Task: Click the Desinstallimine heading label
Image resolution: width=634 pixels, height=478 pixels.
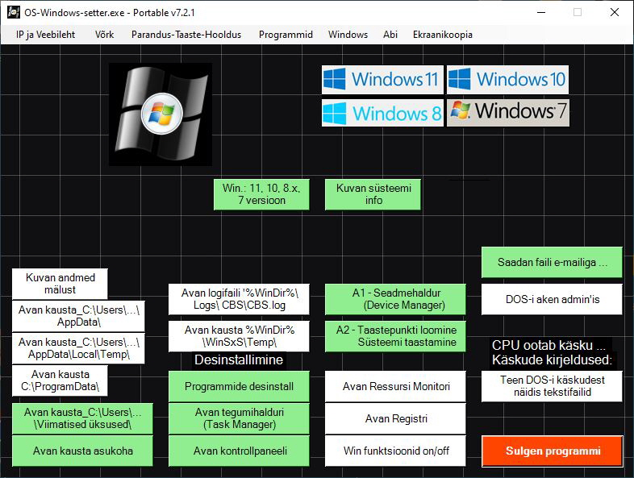Action: 239,360
